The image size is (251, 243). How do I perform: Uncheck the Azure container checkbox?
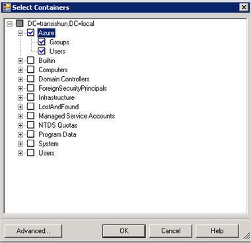pyautogui.click(x=30, y=33)
